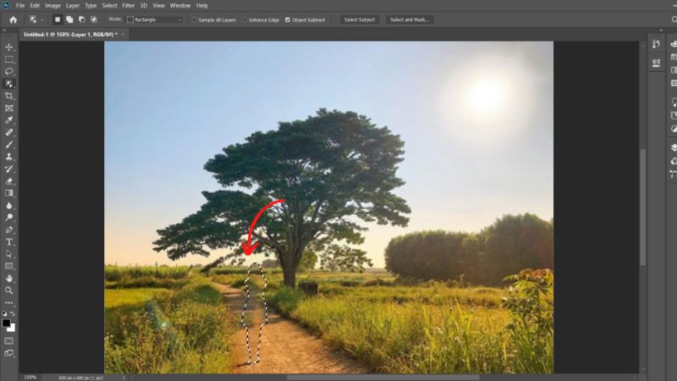
Task: Select the Lasso tool
Action: coord(9,71)
